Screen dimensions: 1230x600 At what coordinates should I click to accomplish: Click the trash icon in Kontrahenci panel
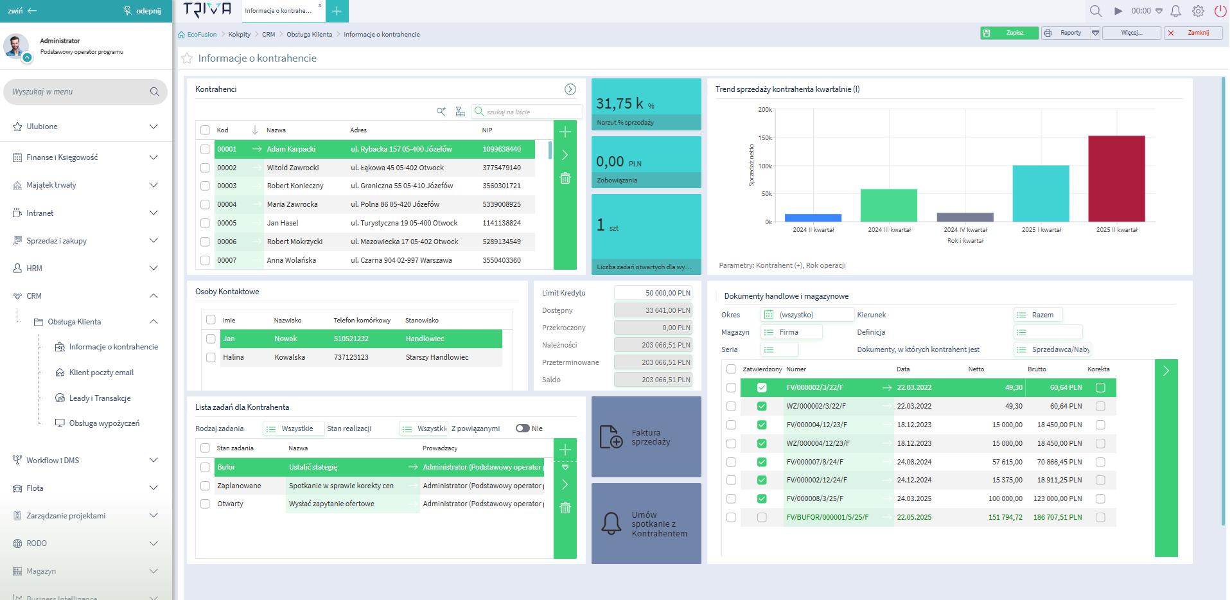tap(565, 178)
